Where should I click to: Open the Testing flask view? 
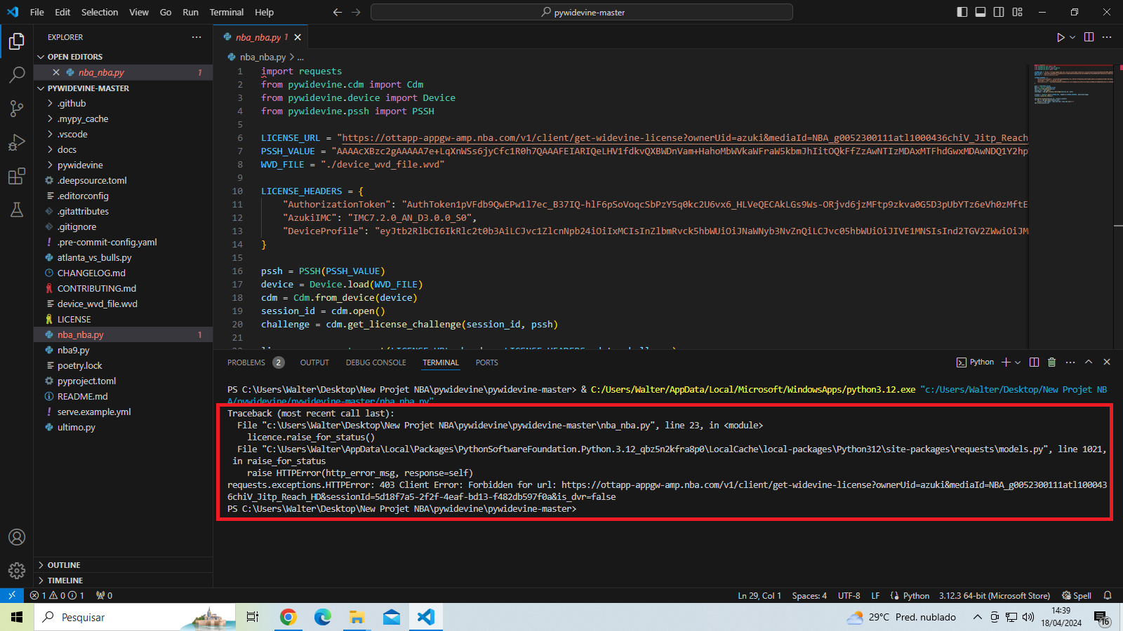click(17, 210)
